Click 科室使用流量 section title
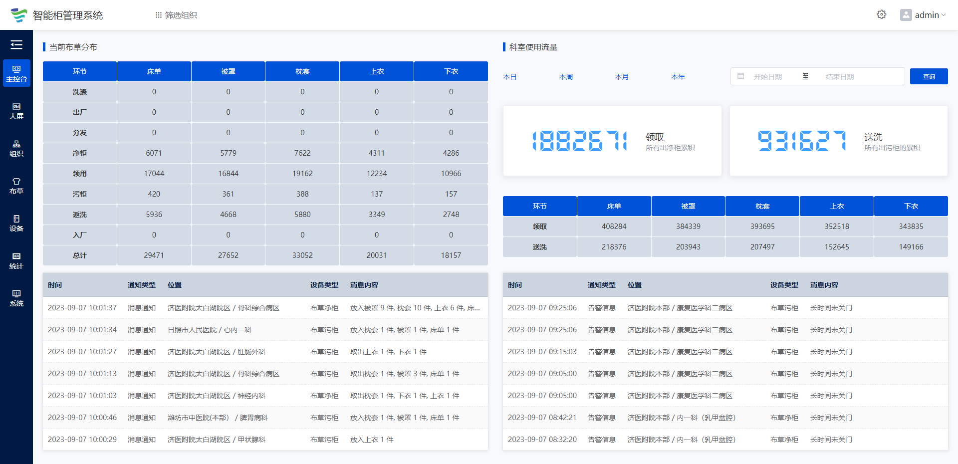Screen dimensions: 958x464 [533, 47]
